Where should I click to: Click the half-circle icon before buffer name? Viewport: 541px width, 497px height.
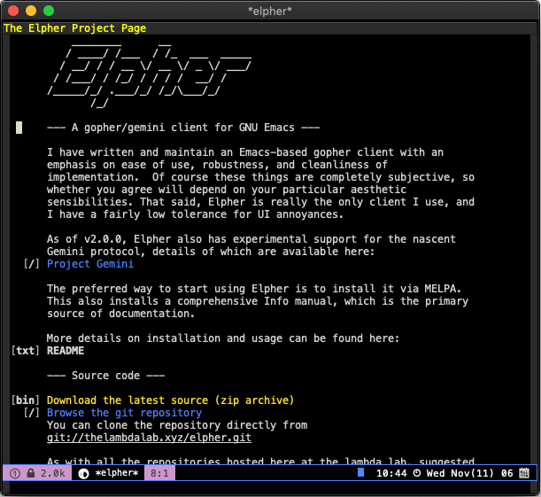(x=84, y=473)
